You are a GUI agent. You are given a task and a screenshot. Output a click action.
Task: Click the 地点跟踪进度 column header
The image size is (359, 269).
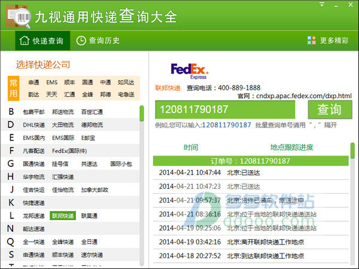click(x=291, y=148)
